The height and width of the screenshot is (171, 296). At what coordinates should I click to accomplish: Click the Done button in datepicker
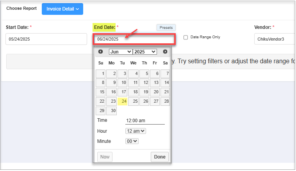coord(160,157)
